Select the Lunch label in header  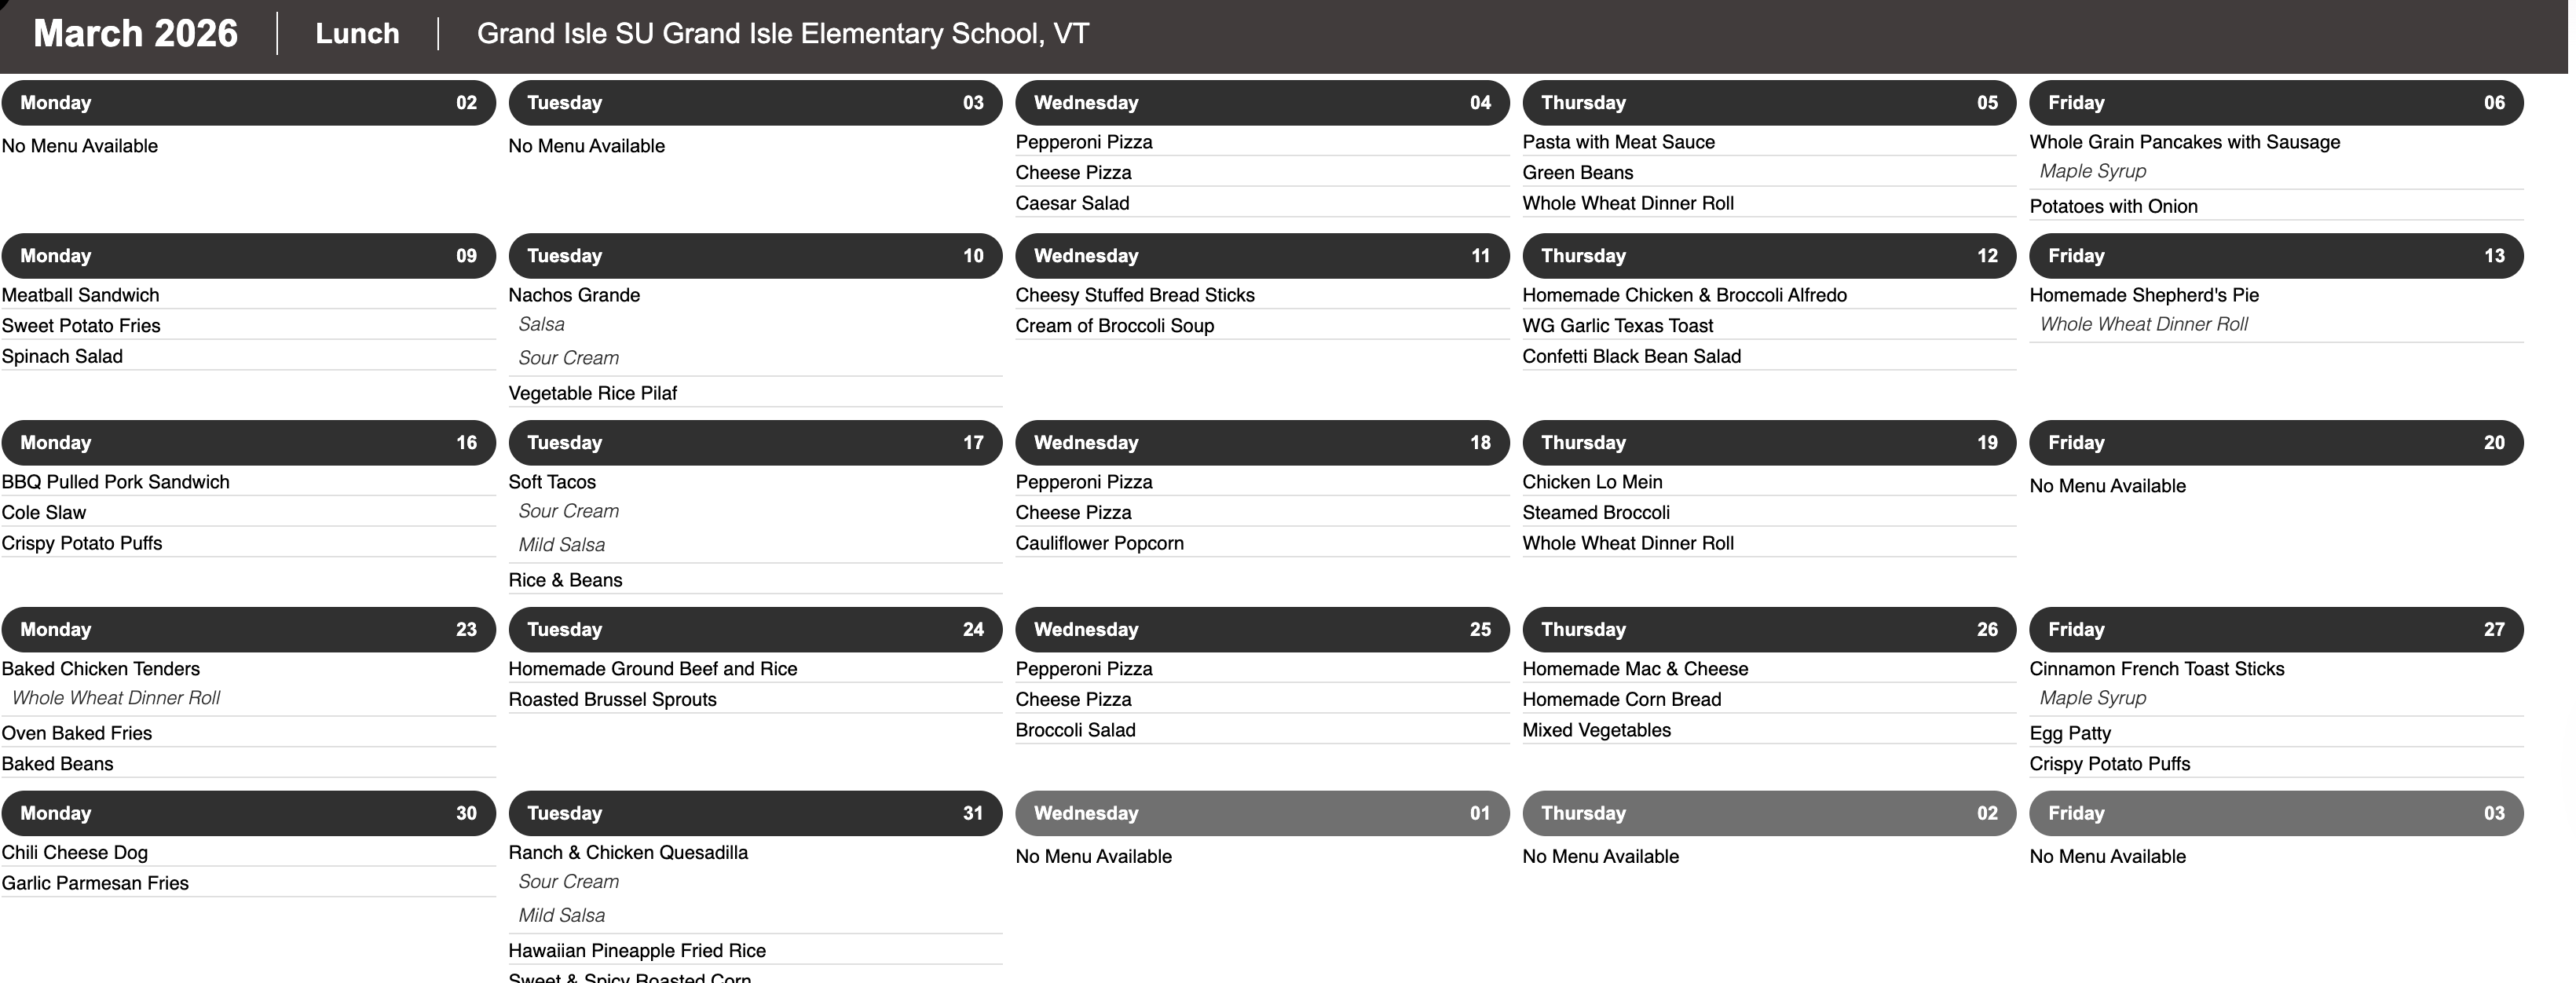click(357, 34)
